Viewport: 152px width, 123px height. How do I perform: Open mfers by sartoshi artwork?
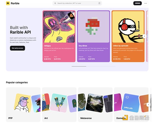pyautogui.click(x=128, y=27)
